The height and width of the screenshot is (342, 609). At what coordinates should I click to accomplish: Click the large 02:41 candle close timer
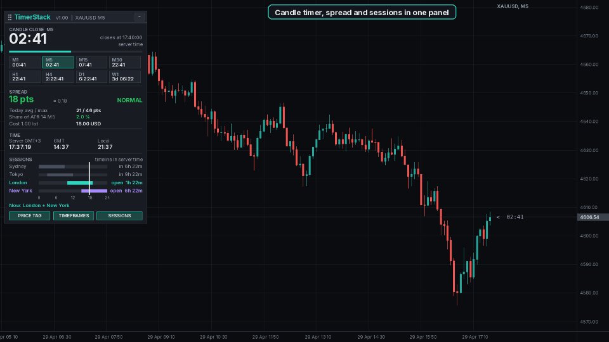coord(28,39)
